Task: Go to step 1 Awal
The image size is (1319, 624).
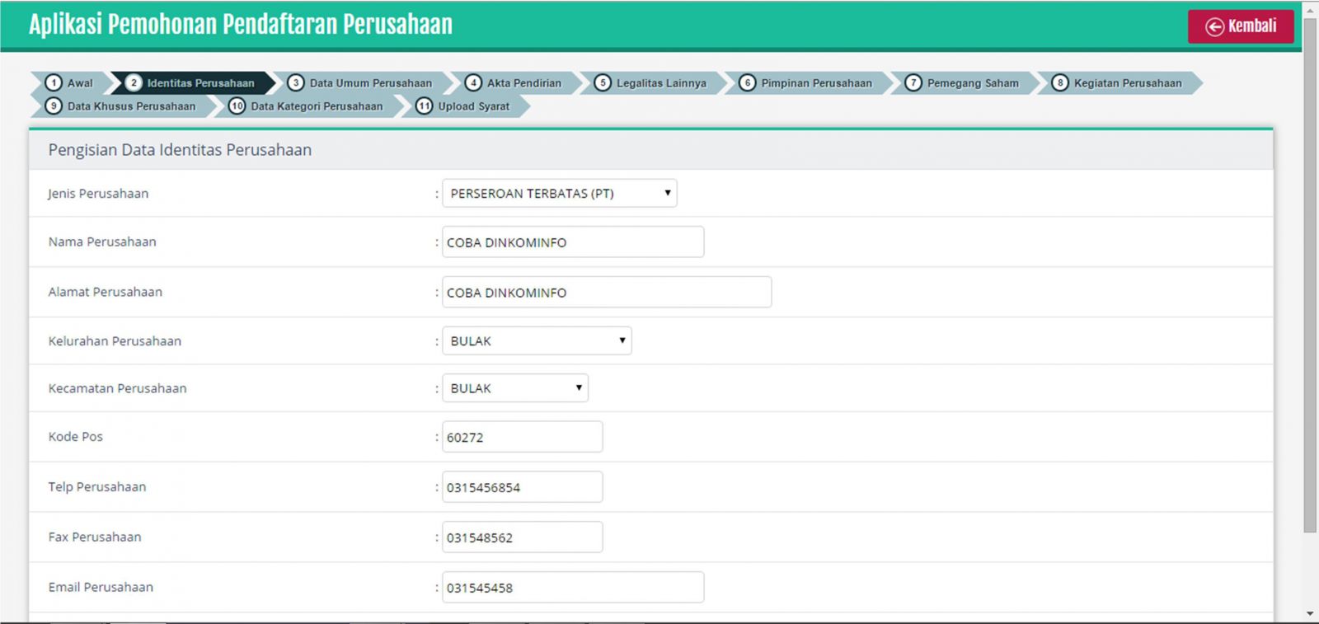Action: (x=71, y=83)
